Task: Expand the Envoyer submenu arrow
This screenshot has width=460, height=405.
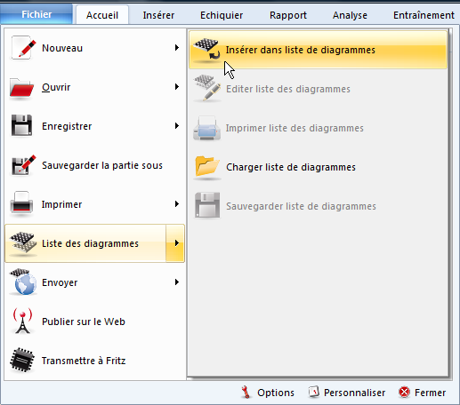Action: point(177,282)
